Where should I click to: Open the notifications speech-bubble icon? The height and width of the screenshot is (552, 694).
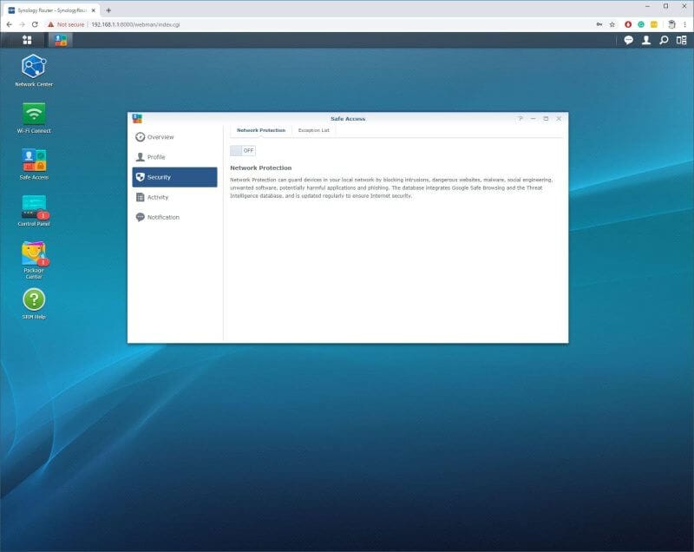point(626,39)
